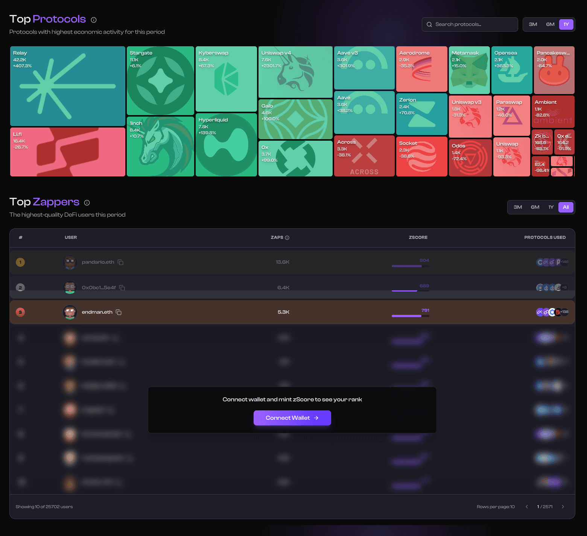Copy the endman.eth address

(119, 312)
